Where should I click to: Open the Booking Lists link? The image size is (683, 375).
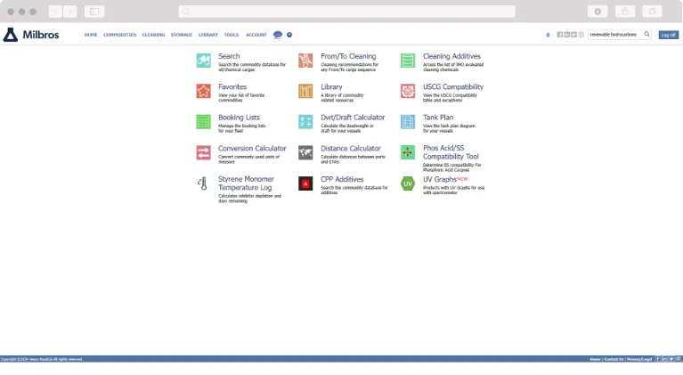[239, 118]
